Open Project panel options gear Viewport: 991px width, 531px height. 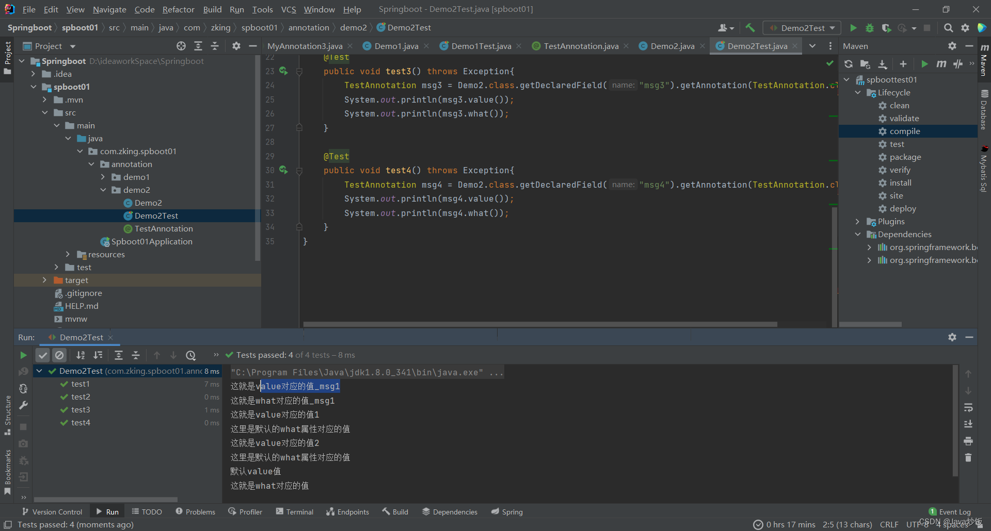click(x=236, y=46)
